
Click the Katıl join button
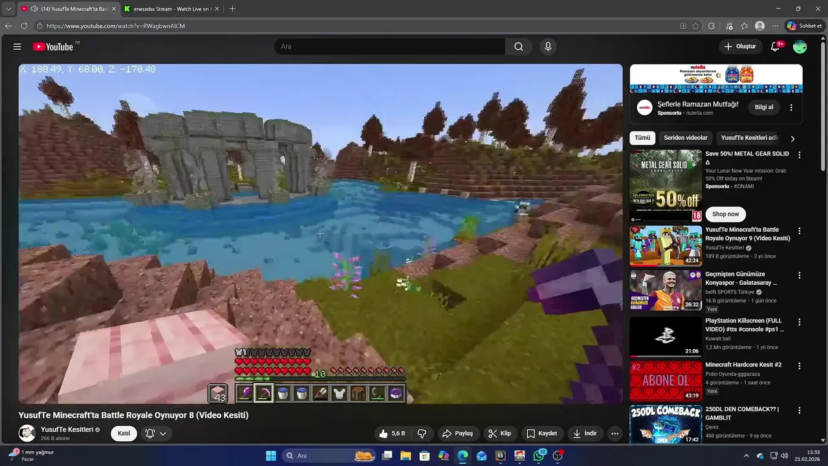124,434
